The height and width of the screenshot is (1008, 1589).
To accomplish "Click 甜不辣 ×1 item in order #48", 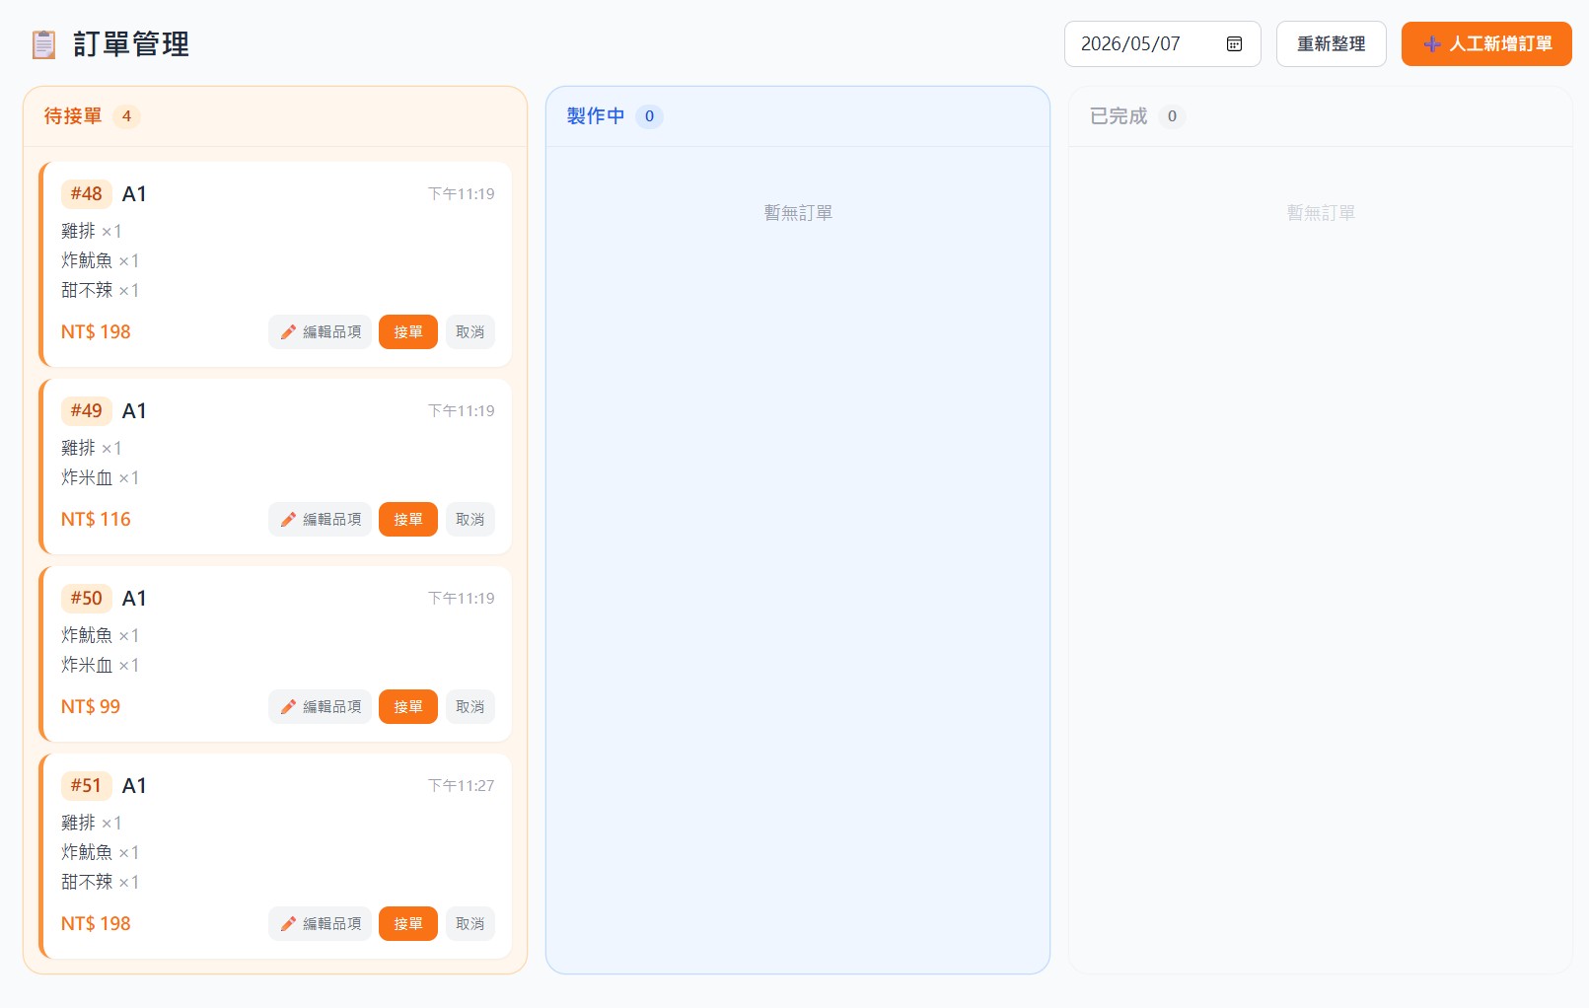I will (100, 291).
